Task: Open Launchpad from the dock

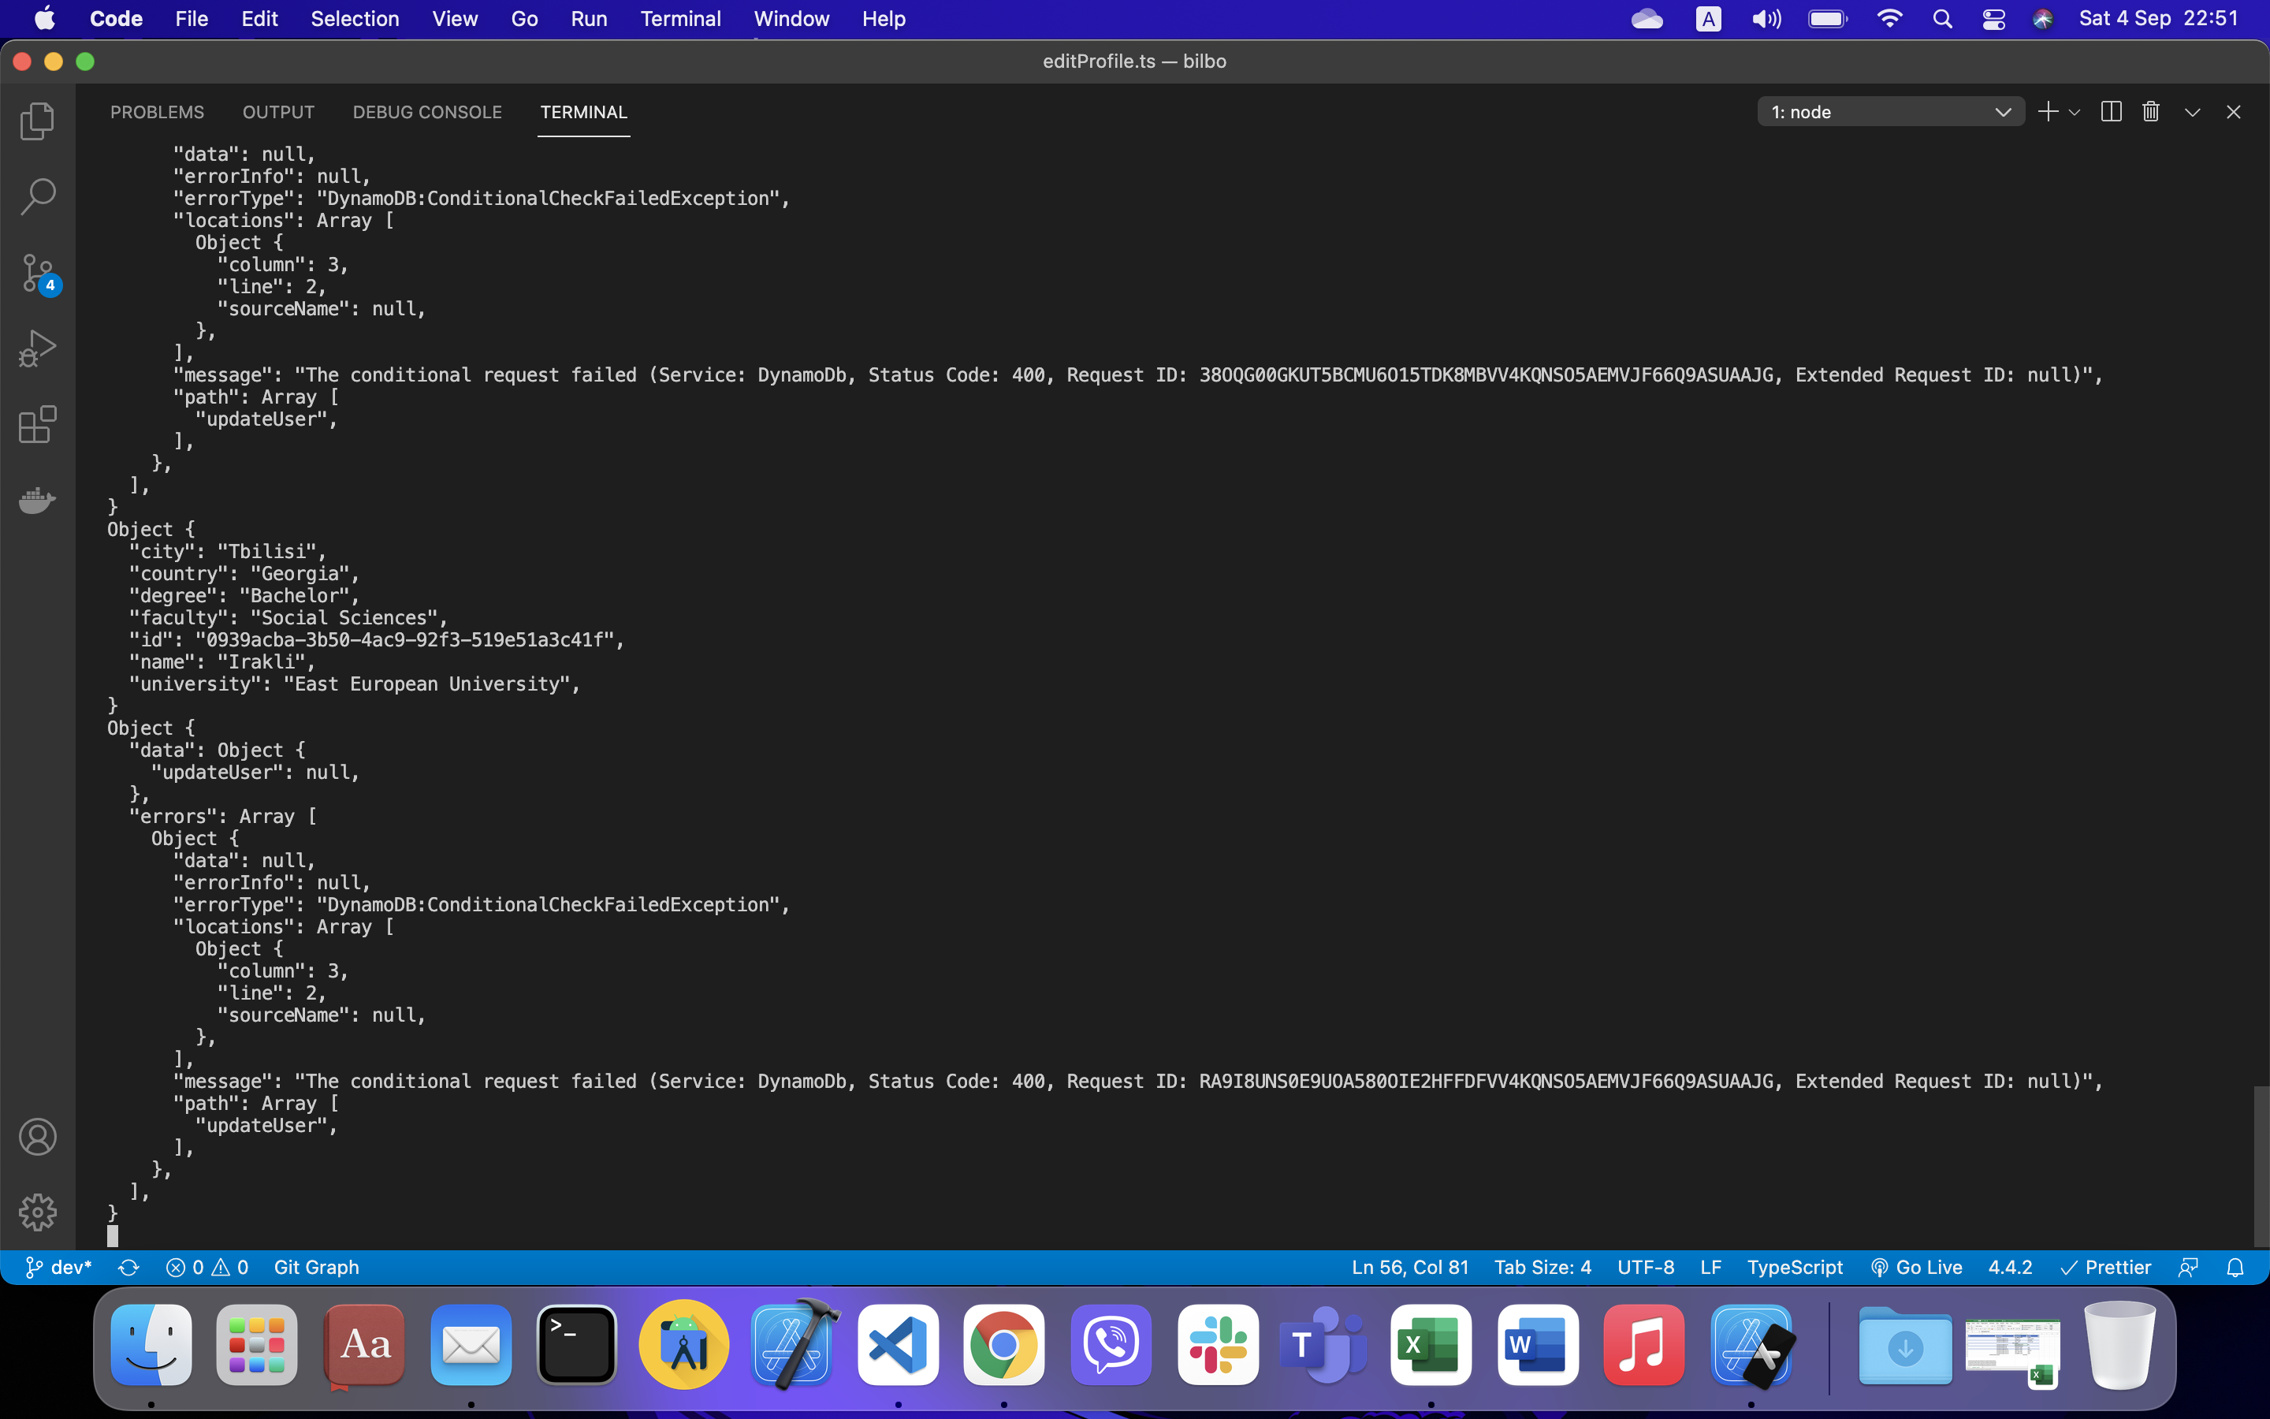Action: [x=257, y=1345]
